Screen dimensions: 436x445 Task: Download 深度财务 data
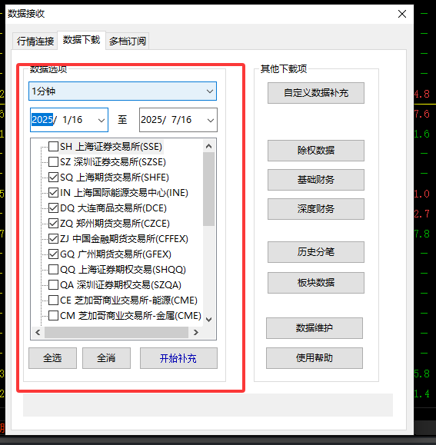click(316, 209)
